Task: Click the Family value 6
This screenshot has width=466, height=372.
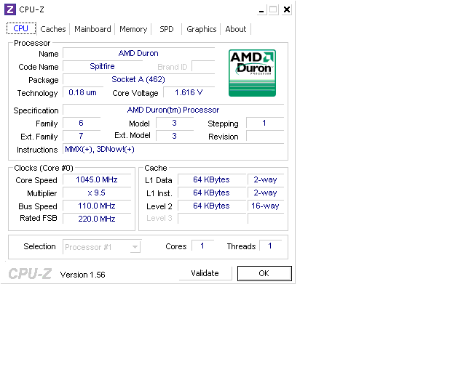Action: tap(81, 123)
